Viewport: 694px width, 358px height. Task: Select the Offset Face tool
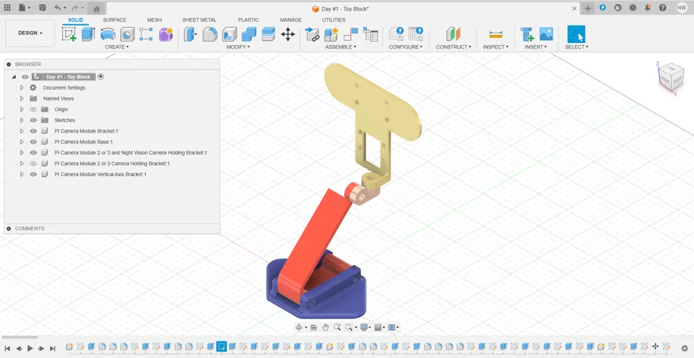268,34
